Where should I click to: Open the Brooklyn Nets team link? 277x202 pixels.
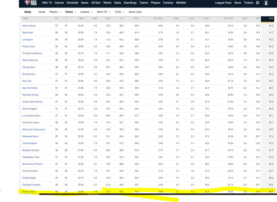click(29, 74)
